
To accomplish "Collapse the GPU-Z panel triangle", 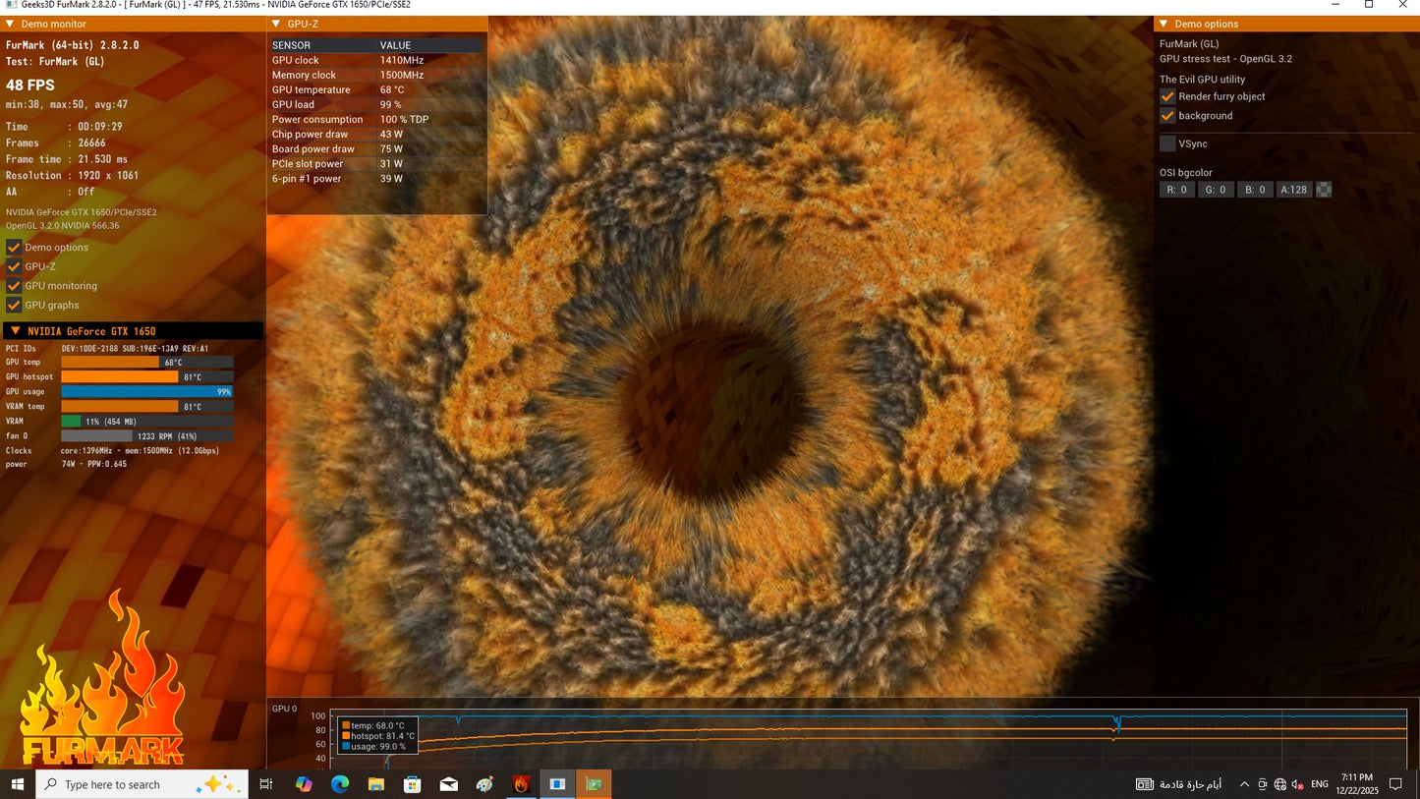I will (x=276, y=24).
